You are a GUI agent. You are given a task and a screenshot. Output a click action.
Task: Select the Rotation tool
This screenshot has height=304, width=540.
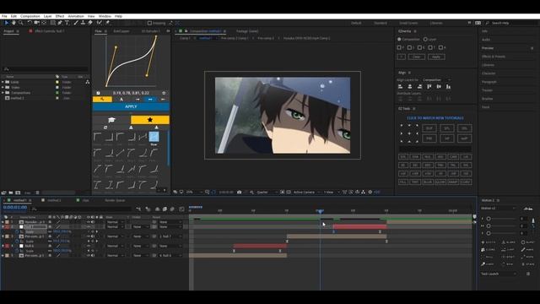tap(30, 23)
